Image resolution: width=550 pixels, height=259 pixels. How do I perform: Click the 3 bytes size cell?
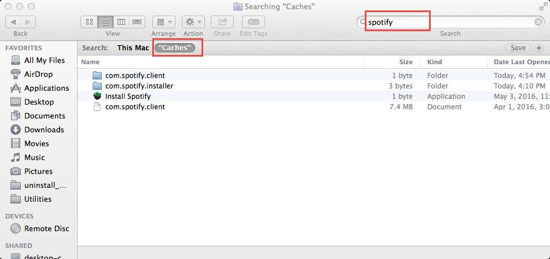coord(401,86)
